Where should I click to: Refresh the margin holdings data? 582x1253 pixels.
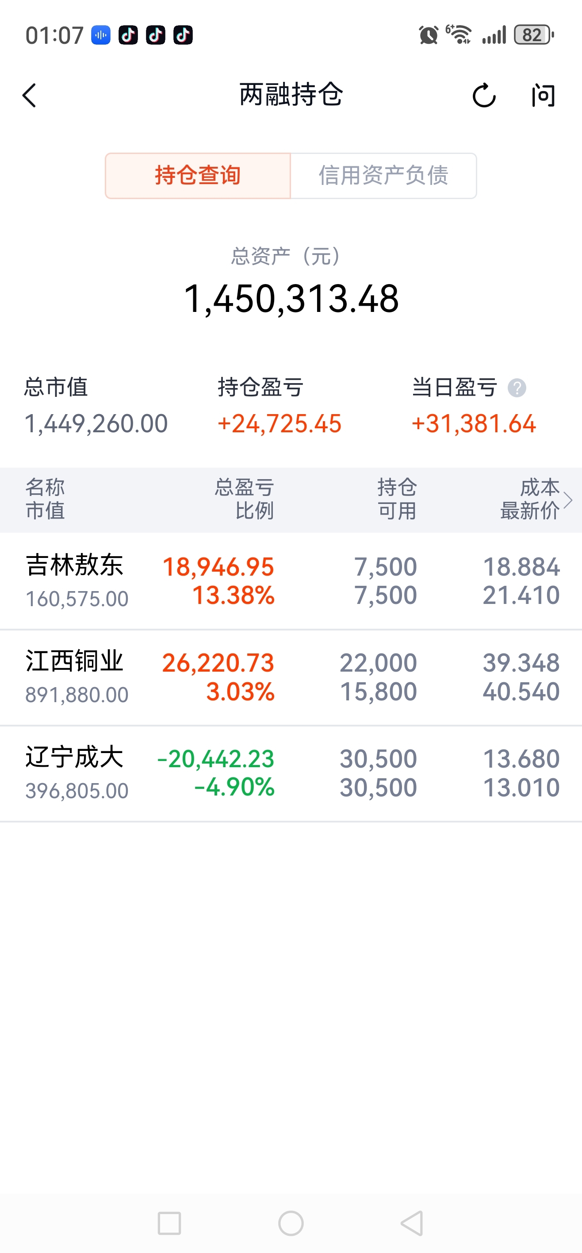pos(484,95)
